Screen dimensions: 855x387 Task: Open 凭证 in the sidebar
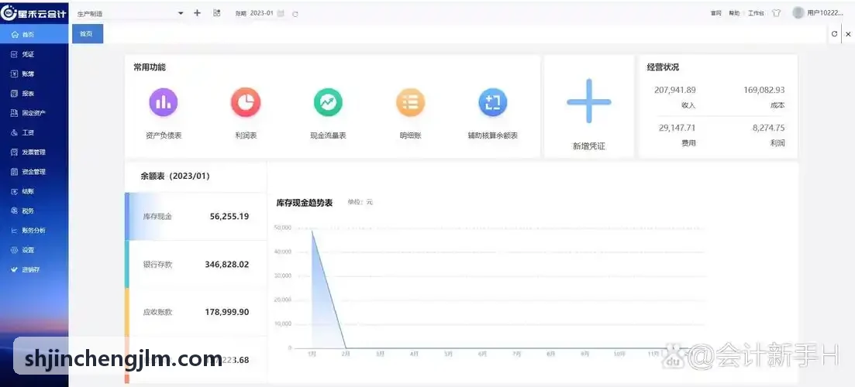(34, 54)
